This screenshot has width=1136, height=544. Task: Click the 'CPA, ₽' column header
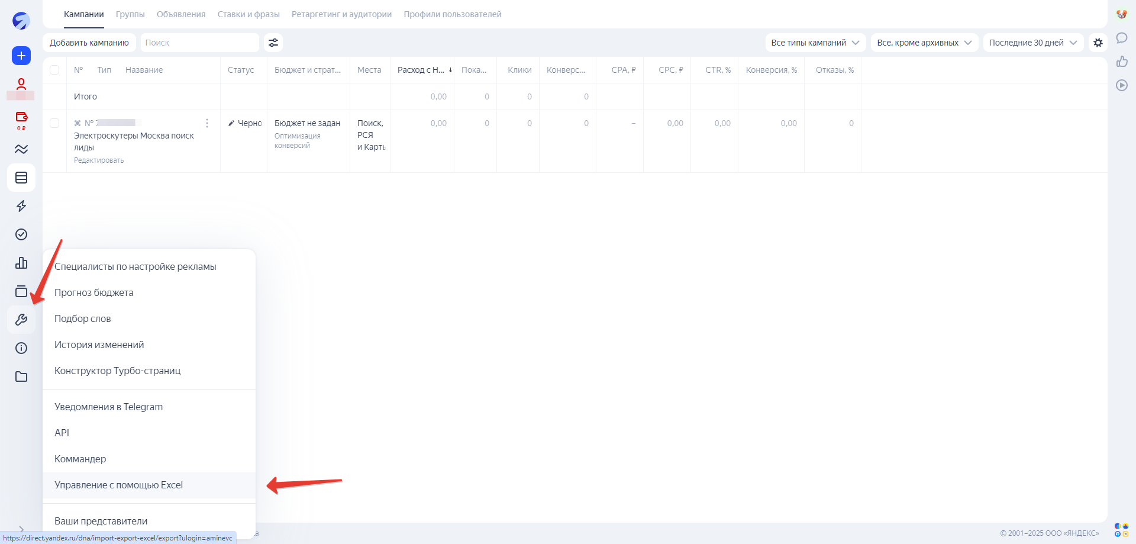pyautogui.click(x=624, y=70)
